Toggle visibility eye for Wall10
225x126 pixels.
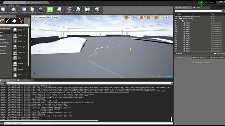[x=176, y=38]
